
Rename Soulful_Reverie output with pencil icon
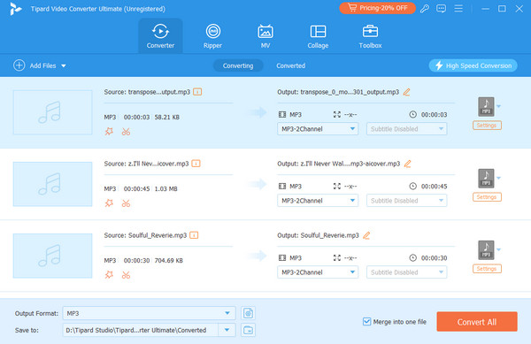point(366,235)
